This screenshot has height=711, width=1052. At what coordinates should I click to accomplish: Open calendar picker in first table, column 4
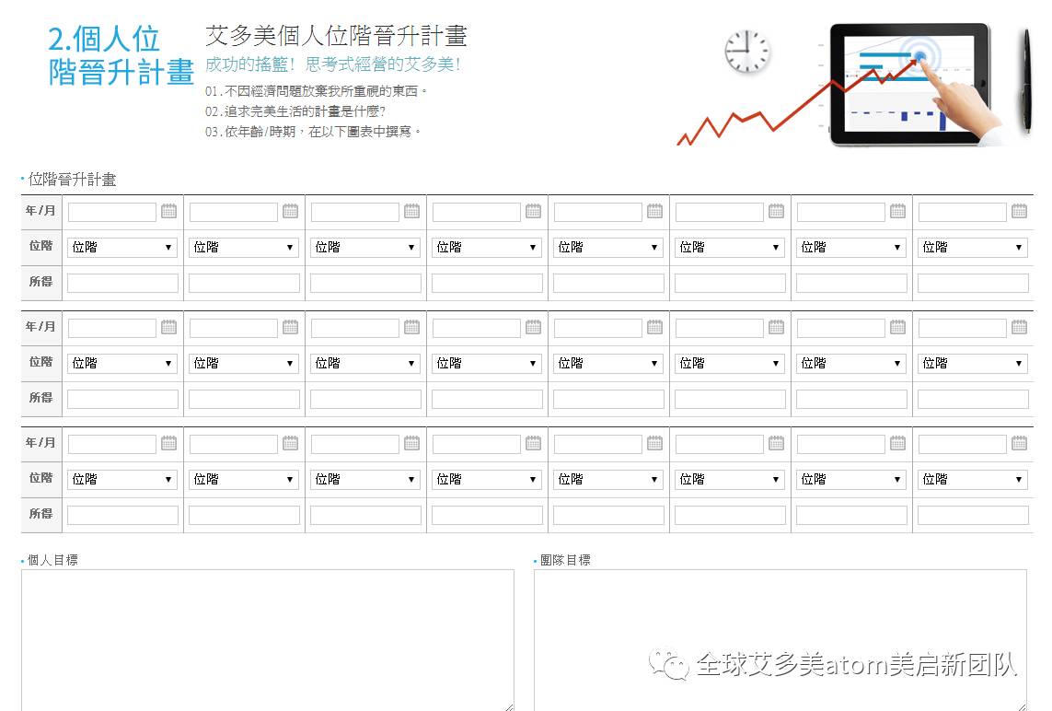(x=534, y=212)
